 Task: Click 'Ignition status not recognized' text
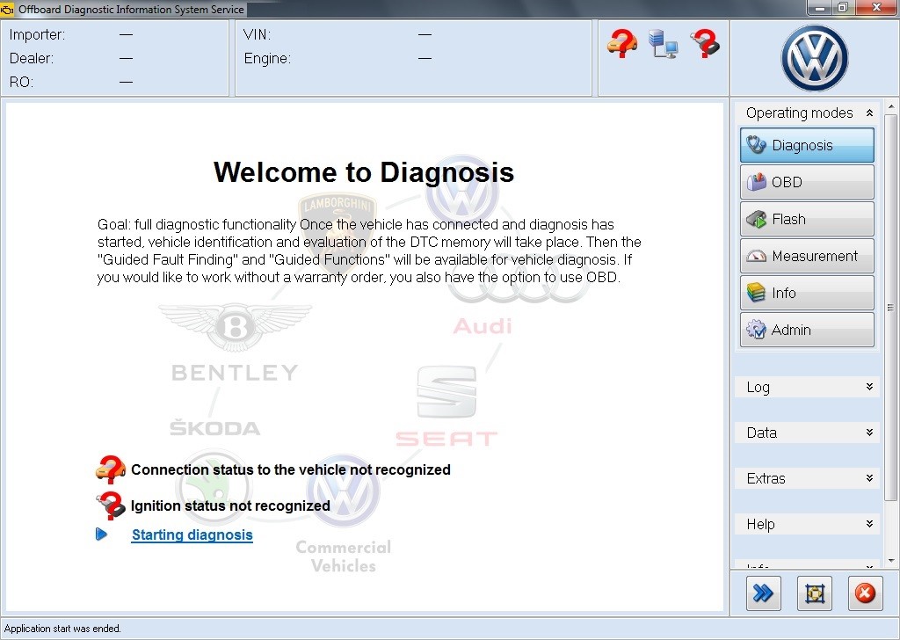(230, 505)
